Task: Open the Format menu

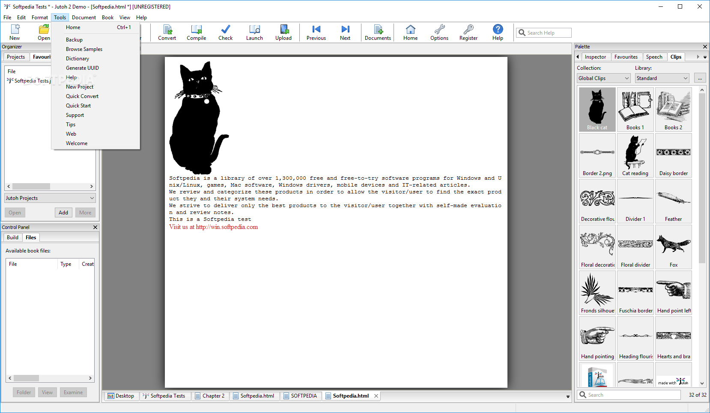Action: pos(40,18)
